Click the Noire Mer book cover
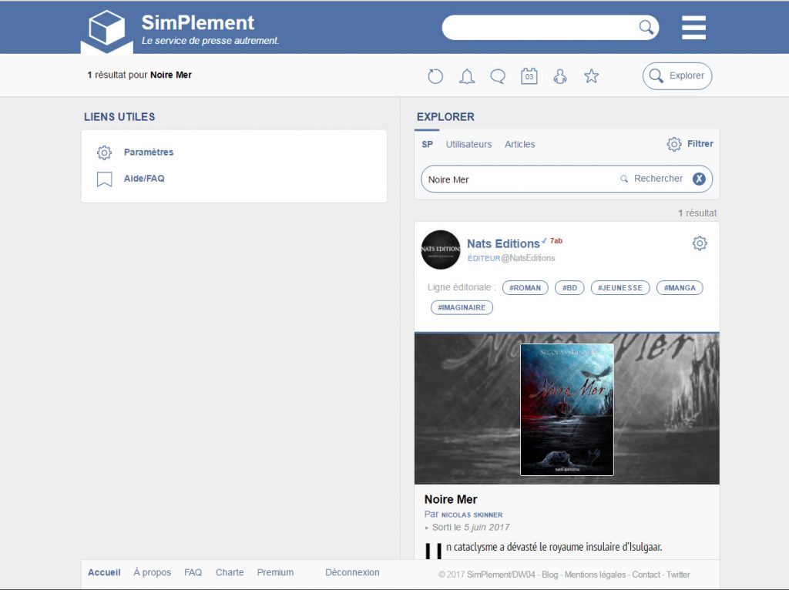This screenshot has width=789, height=590. 566,410
